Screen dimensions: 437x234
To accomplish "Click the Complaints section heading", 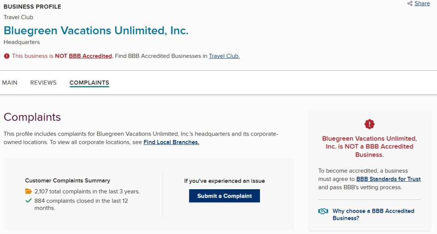I will [x=32, y=117].
